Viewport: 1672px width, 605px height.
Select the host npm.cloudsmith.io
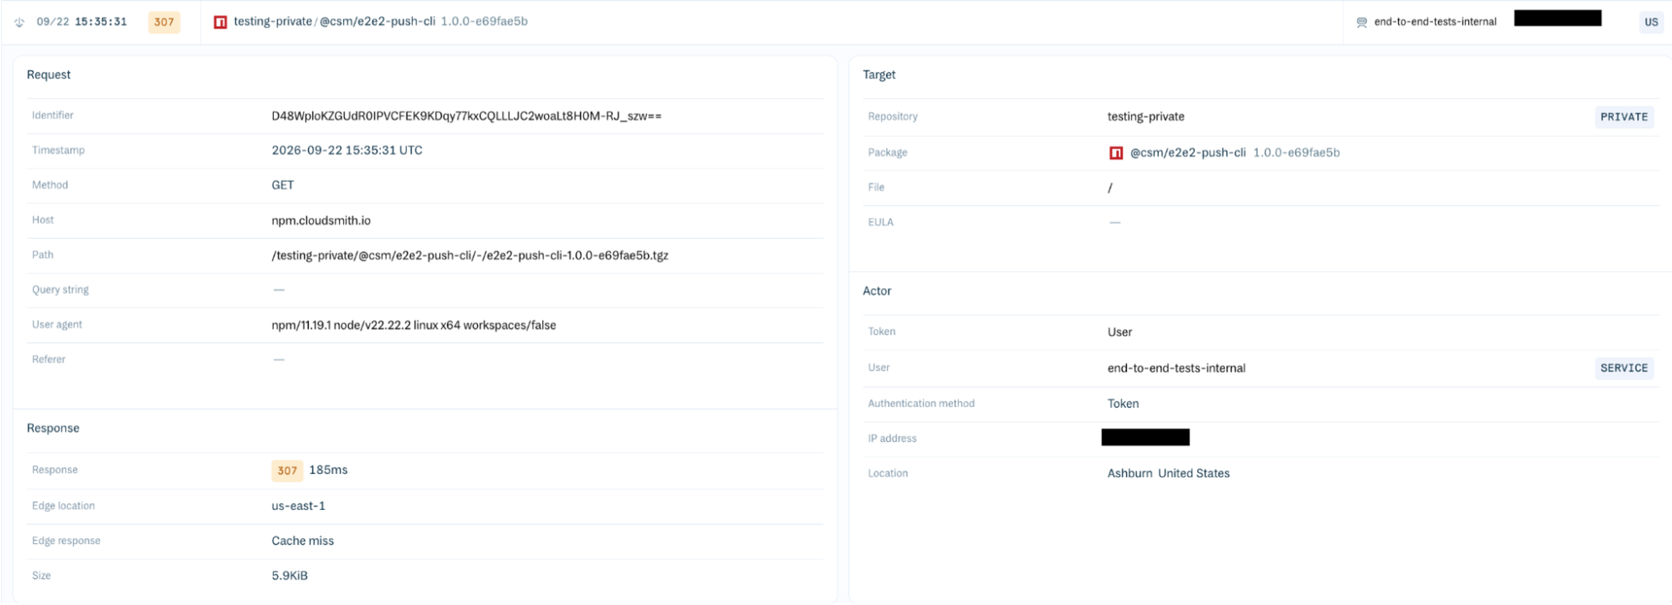(x=320, y=221)
